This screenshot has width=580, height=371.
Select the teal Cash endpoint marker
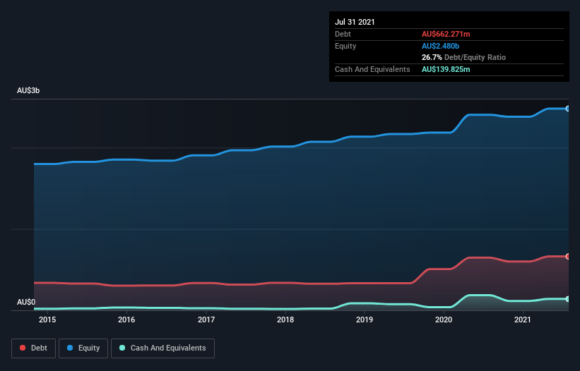tap(567, 299)
